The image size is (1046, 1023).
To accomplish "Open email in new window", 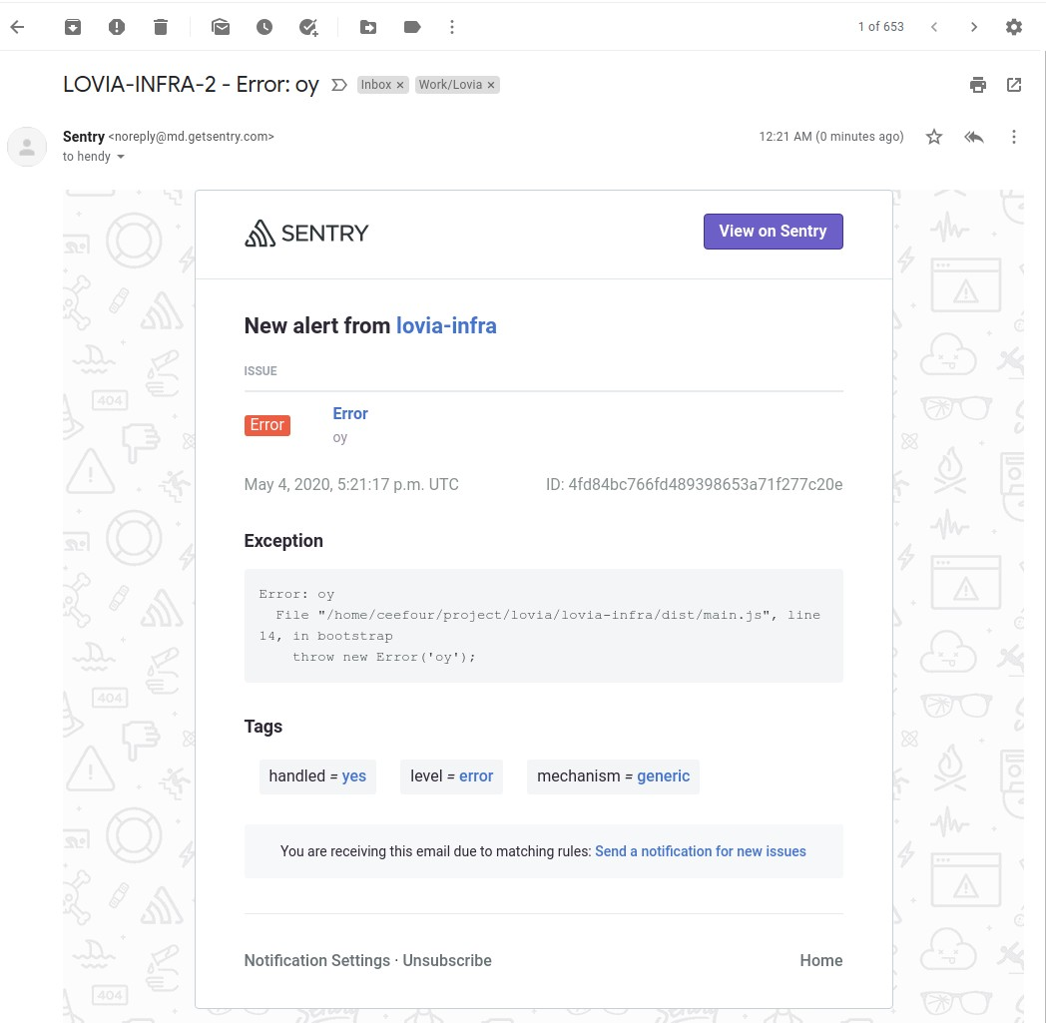I will [x=1014, y=85].
